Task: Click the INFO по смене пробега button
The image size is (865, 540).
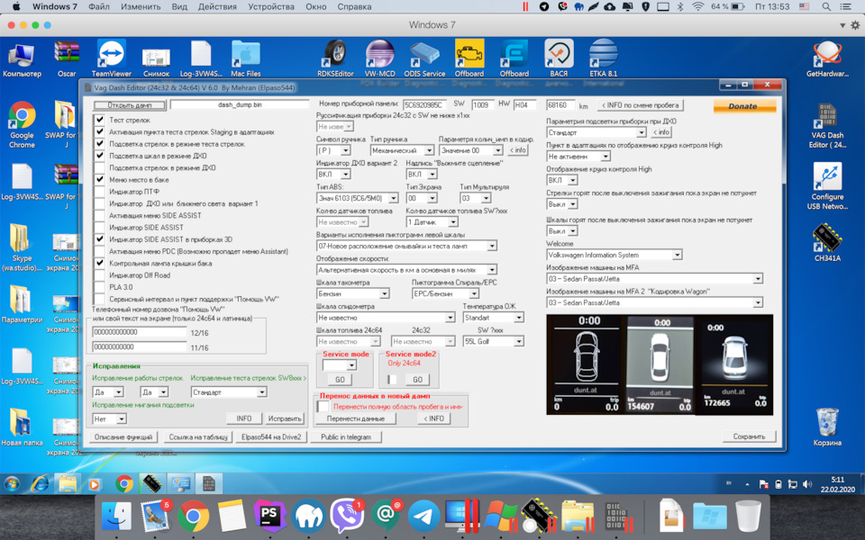Action: (641, 104)
